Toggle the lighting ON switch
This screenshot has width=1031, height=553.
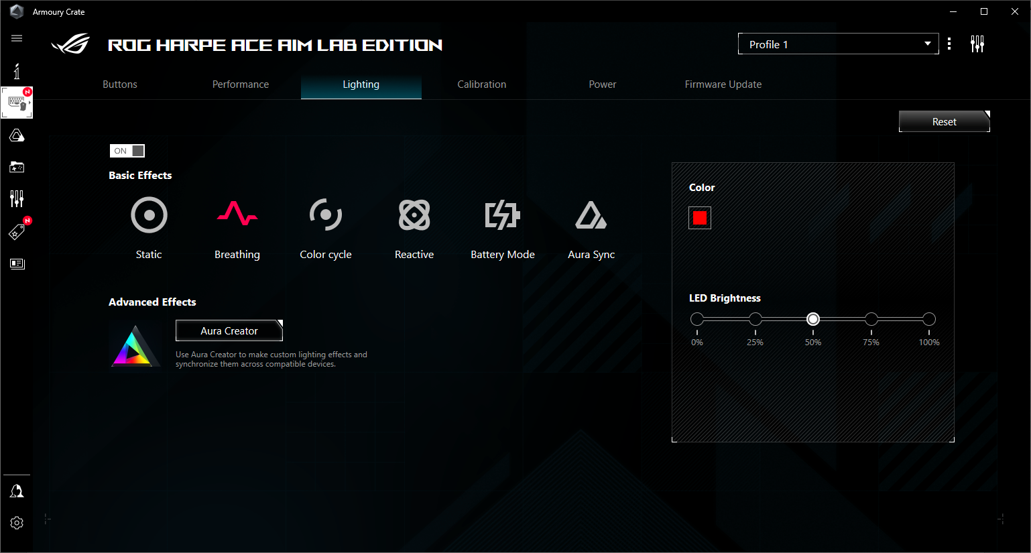(127, 151)
